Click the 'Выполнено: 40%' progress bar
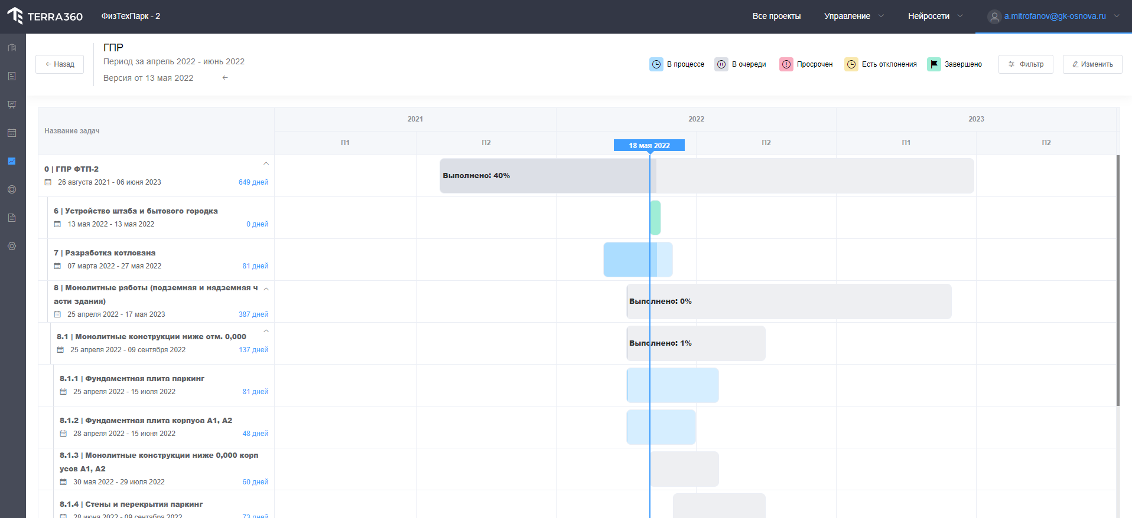Image resolution: width=1132 pixels, height=518 pixels. click(707, 176)
